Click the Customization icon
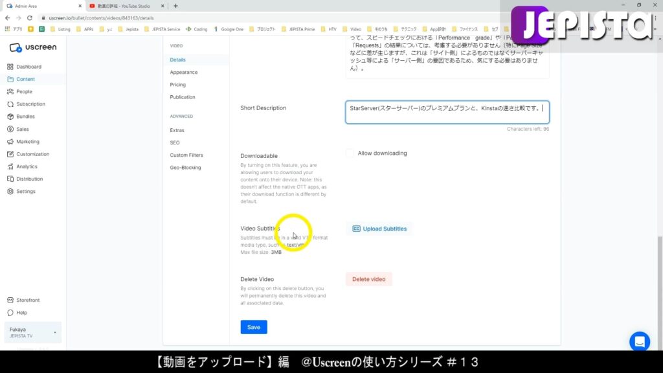Viewport: 663px width, 373px height. 10,154
